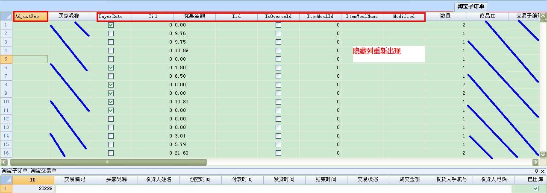Toggle the 已出库 checkbox in bottom grid
This screenshot has width=547, height=193.
535,188
